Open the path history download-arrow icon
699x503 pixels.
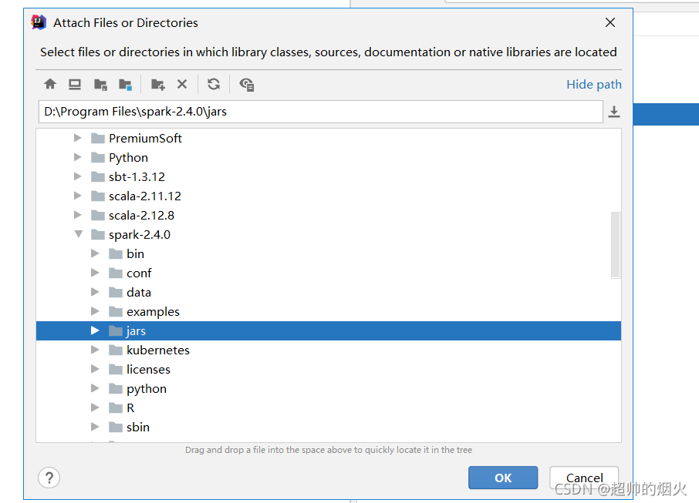tap(614, 112)
